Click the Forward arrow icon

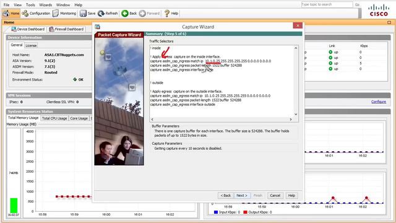click(x=142, y=14)
